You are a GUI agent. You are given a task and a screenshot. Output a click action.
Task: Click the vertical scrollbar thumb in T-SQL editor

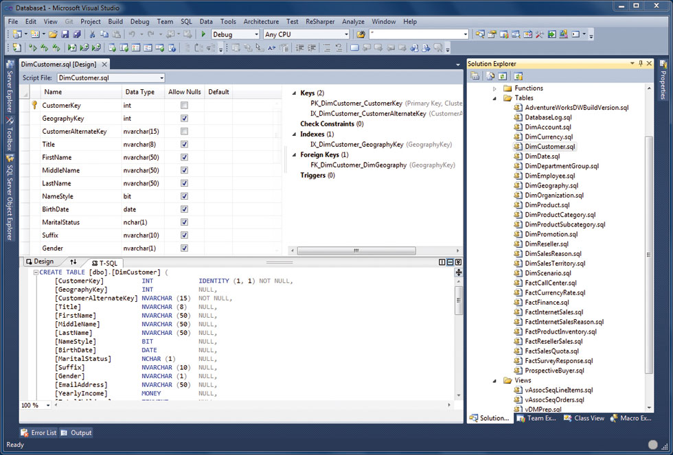coord(459,300)
